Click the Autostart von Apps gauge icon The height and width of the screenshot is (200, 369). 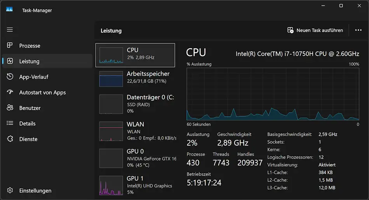coord(10,92)
